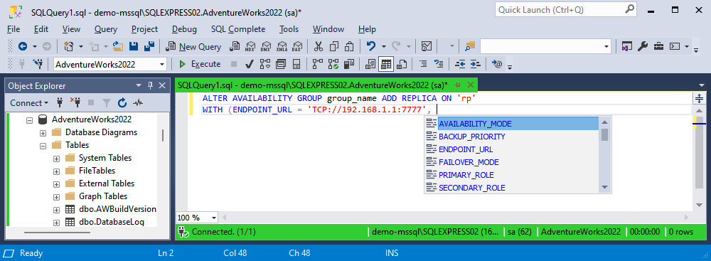This screenshot has width=711, height=261.
Task: Click the Parse checkmark icon
Action: pos(248,65)
